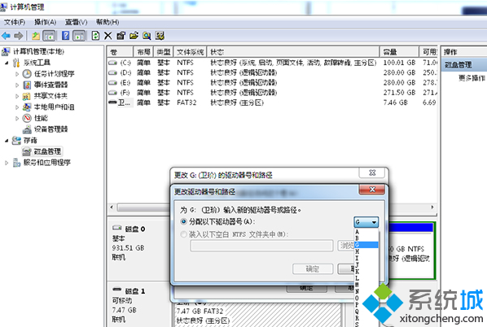Select 磁盘管理 in the tree
The height and width of the screenshot is (327, 487).
[47, 151]
